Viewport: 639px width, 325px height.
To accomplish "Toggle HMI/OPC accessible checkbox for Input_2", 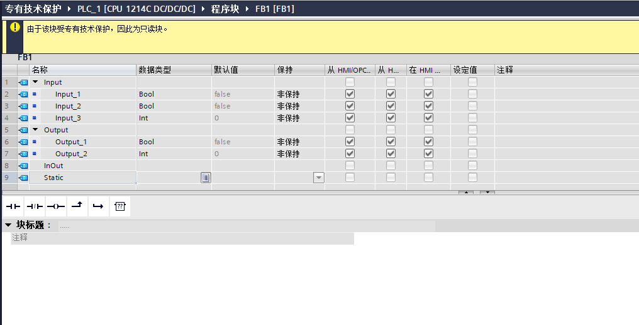I will click(350, 106).
